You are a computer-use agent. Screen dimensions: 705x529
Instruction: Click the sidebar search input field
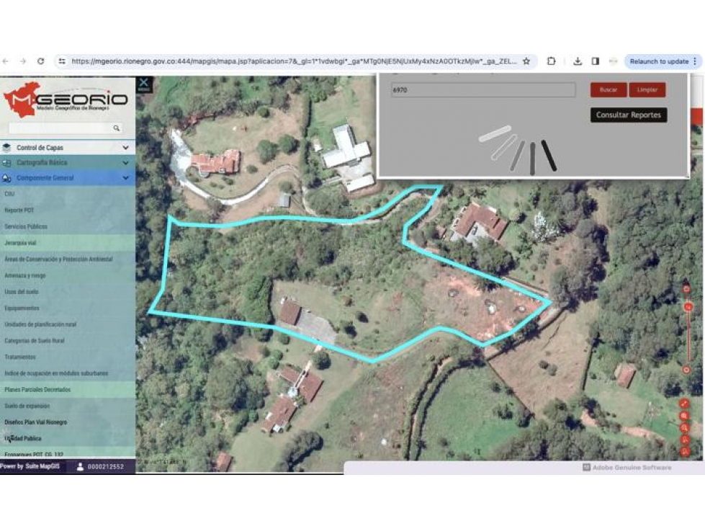coord(60,128)
